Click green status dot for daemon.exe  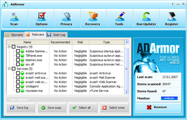pos(22,60)
